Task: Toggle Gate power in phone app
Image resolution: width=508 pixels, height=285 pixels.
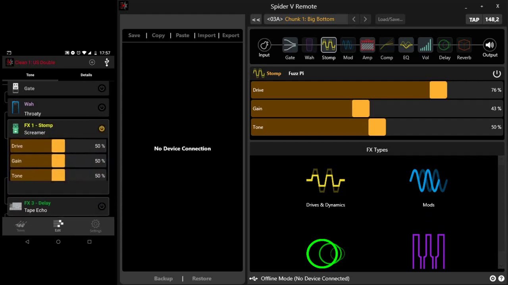Action: pyautogui.click(x=102, y=88)
